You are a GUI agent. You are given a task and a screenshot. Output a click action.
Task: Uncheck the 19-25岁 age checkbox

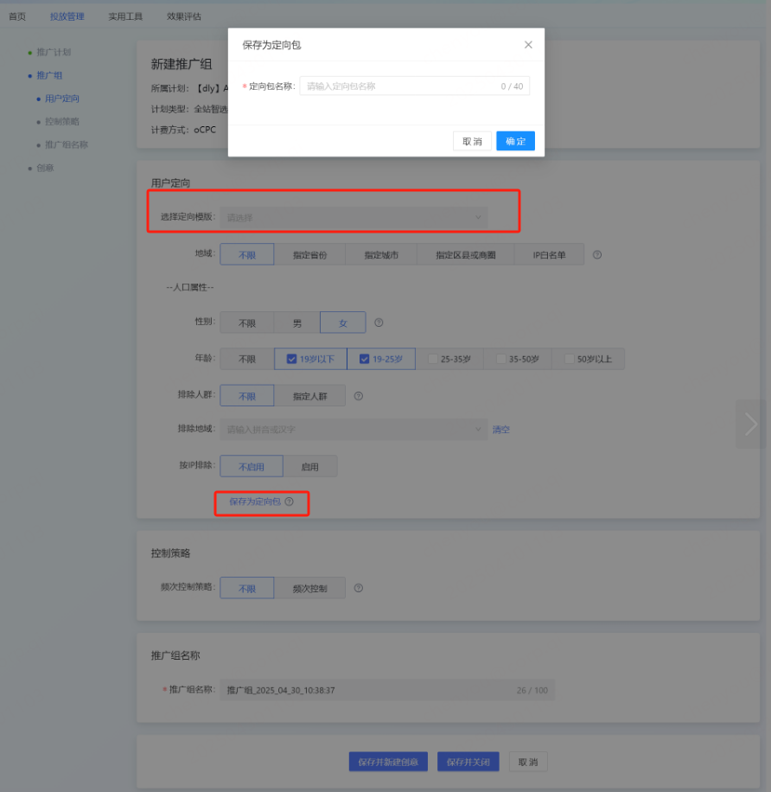click(x=364, y=359)
